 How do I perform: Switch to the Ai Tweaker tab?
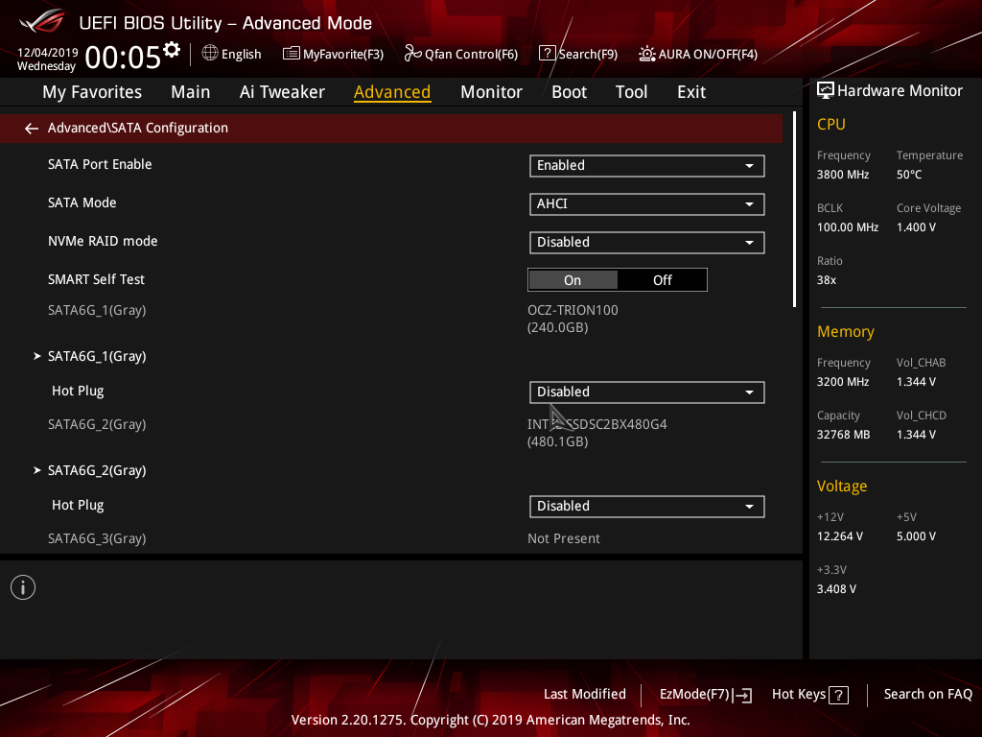[282, 92]
